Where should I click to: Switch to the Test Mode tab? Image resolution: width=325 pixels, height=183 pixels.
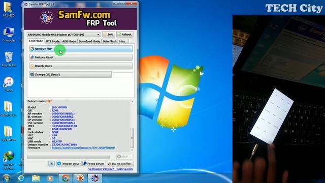36,41
